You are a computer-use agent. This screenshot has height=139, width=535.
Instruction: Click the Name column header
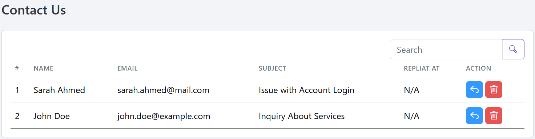[44, 68]
